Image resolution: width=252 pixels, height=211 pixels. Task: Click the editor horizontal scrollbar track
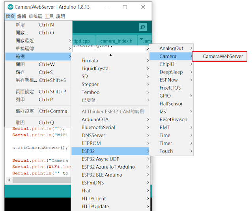[x=42, y=180]
